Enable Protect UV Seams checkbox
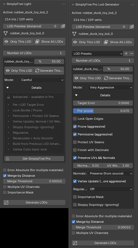The image size is (138, 248). point(75,142)
